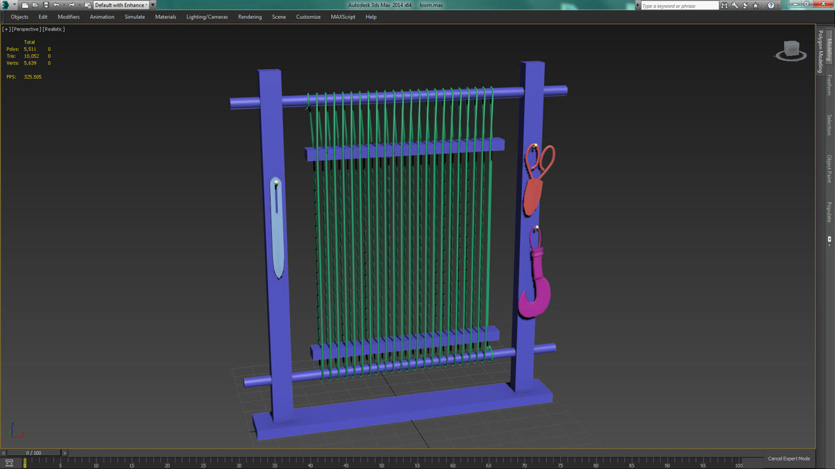Open the Objects menu

tap(20, 17)
